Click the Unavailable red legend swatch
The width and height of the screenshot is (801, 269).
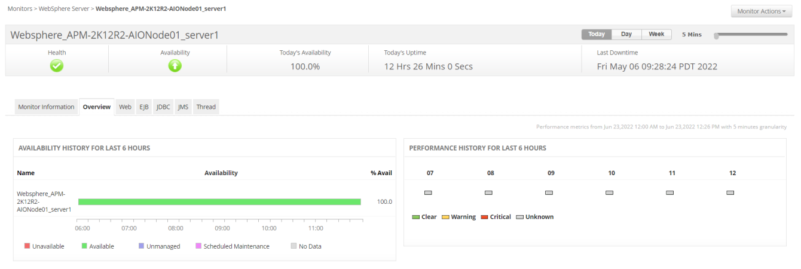click(x=27, y=246)
